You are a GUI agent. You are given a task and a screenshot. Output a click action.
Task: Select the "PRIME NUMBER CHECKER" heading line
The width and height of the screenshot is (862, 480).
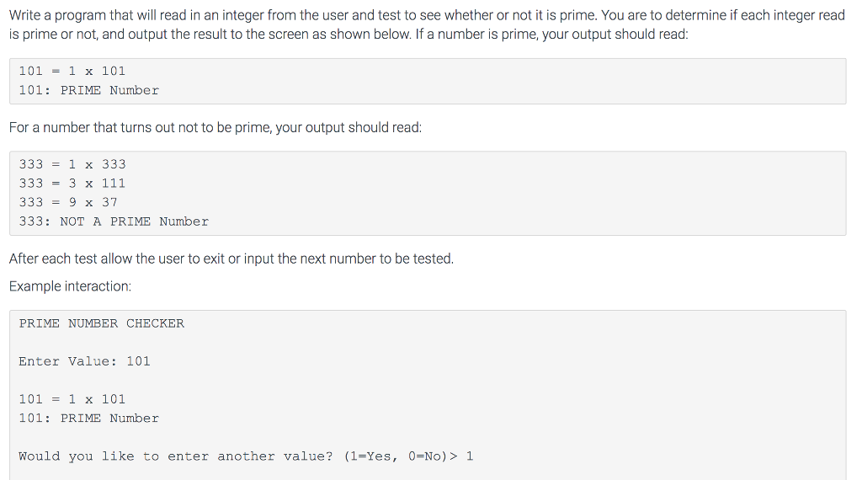pyautogui.click(x=102, y=323)
